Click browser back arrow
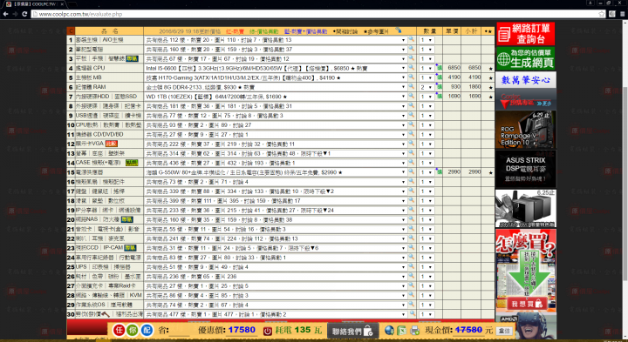Screen dimensions: 628x342 point(5,14)
